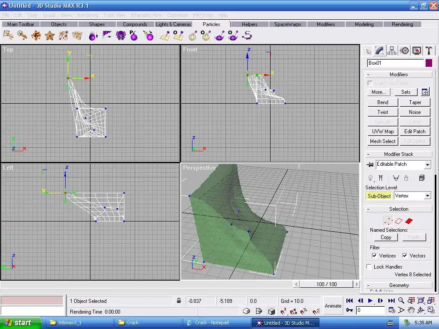This screenshot has width=439, height=329.
Task: Apply the UVW Map modifier button
Action: pyautogui.click(x=382, y=132)
